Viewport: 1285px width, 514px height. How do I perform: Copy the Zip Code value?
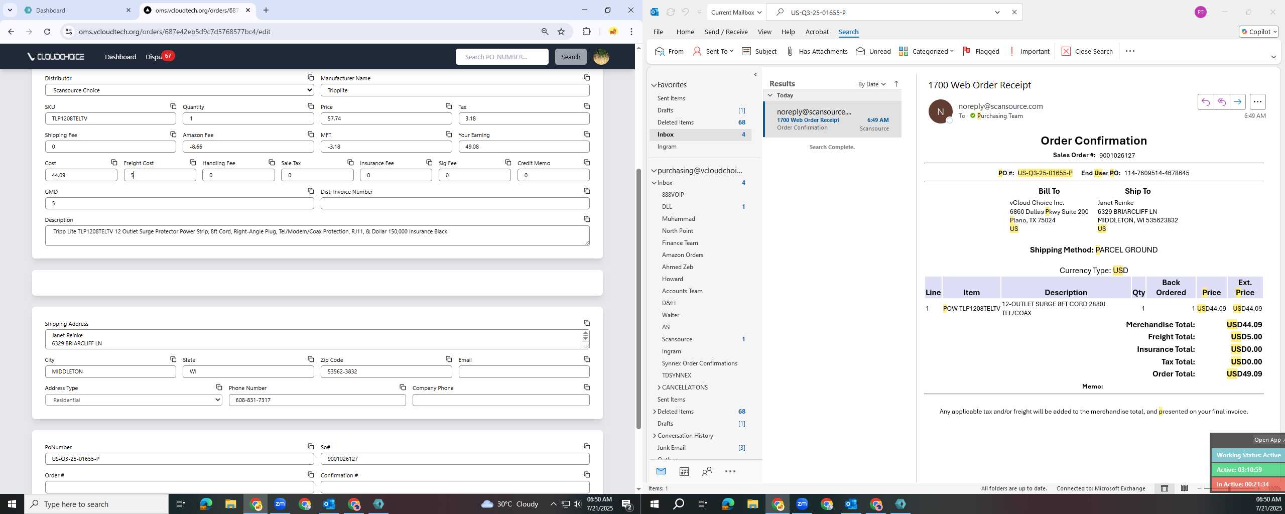pos(449,359)
